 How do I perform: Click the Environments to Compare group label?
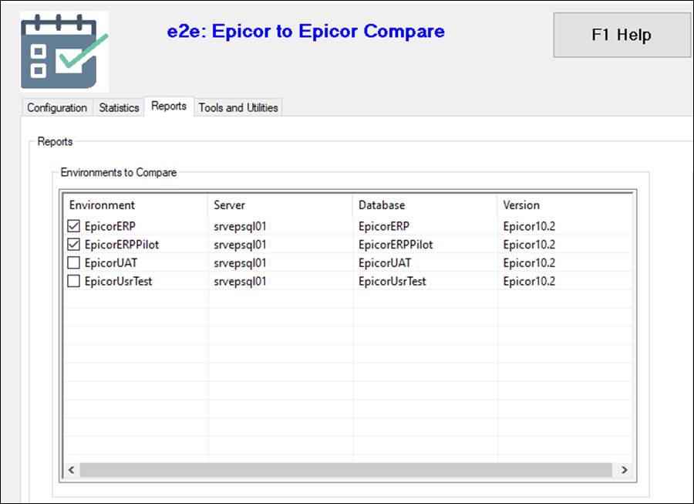119,172
